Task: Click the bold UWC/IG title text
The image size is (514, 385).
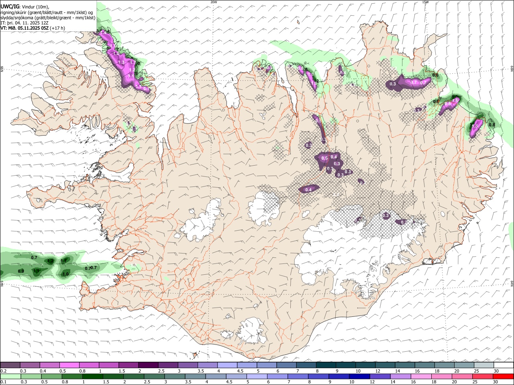Action: [10, 6]
